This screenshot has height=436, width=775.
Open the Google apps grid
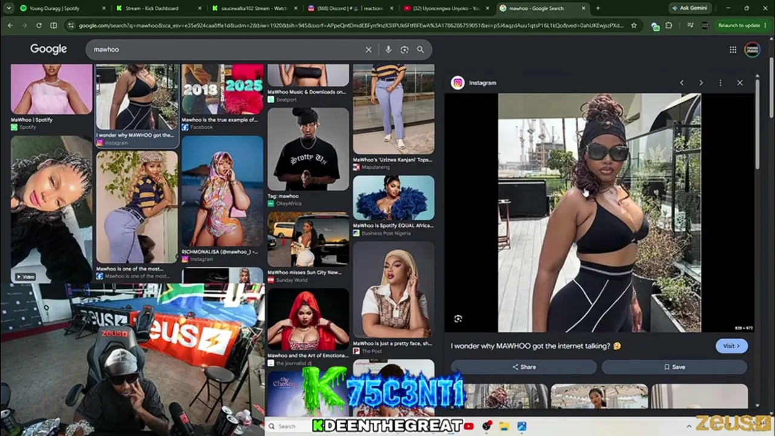pyautogui.click(x=733, y=50)
